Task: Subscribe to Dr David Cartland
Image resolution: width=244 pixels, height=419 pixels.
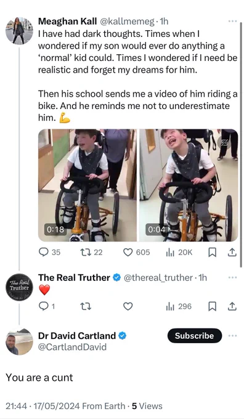Action: [x=195, y=336]
